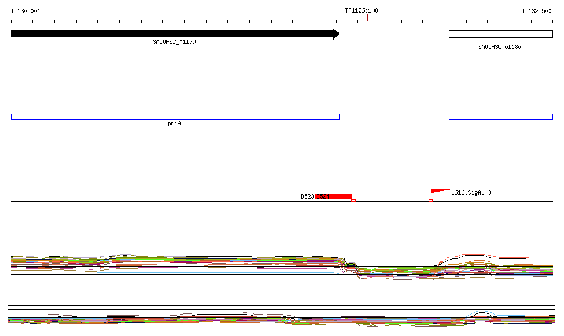The height and width of the screenshot is (336, 564).
Task: Click the small red square after D524
Action: [x=354, y=200]
